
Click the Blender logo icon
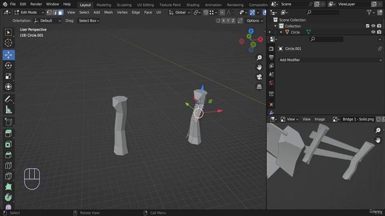(5, 4)
